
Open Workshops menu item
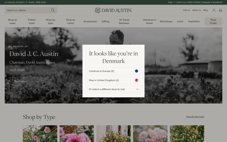coord(166,21)
